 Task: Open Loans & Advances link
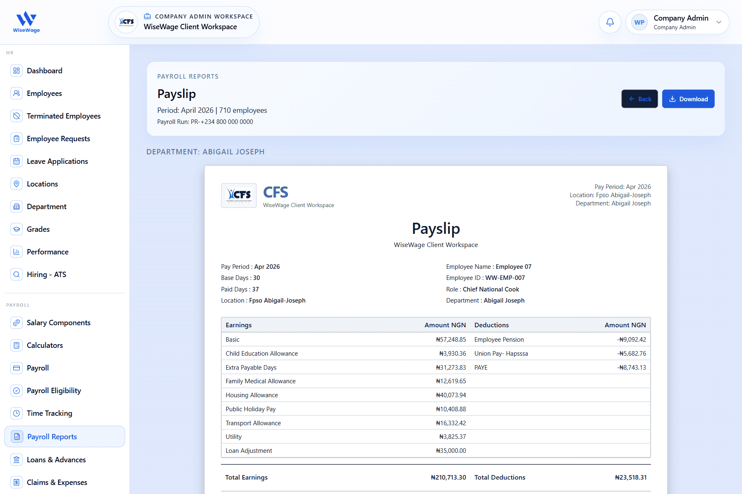point(64,460)
